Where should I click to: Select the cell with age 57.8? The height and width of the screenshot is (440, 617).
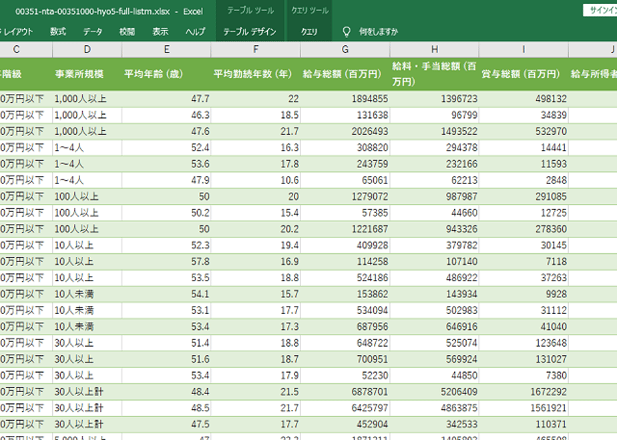click(166, 262)
